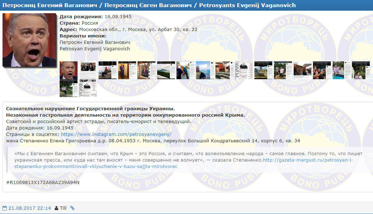
Task: Click the record ID #R1069813X172A68A239A94N
Action: coord(43,183)
